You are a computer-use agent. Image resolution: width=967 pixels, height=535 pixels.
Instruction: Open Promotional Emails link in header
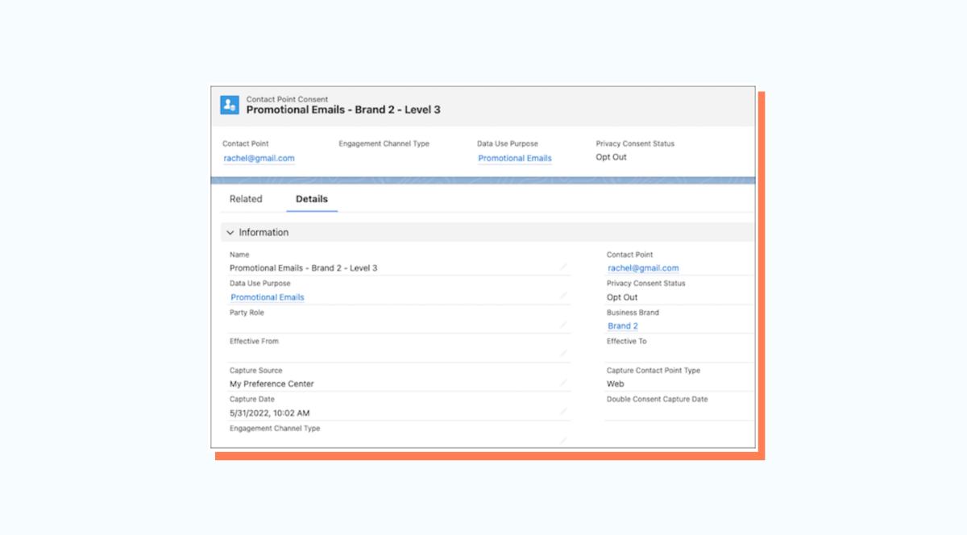tap(515, 159)
